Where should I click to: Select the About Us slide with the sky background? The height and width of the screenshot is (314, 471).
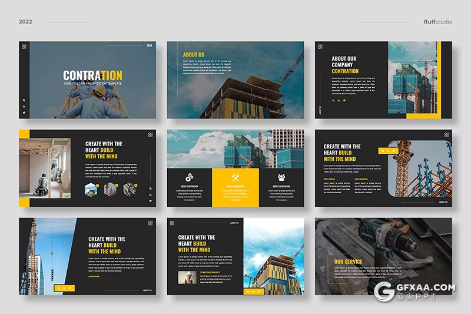235,80
